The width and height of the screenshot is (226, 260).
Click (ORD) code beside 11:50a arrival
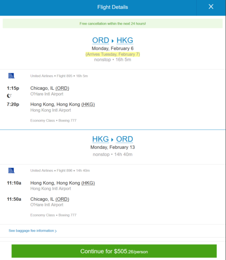point(63,199)
